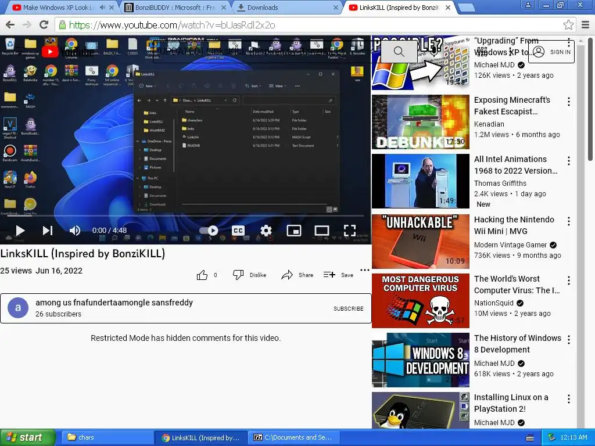This screenshot has width=595, height=446.
Task: Switch to BonziBUDDY Microsoft tab
Action: [175, 7]
